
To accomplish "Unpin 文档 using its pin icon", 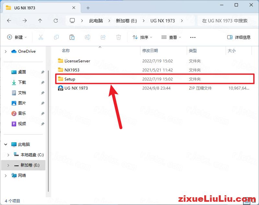I will [42, 93].
